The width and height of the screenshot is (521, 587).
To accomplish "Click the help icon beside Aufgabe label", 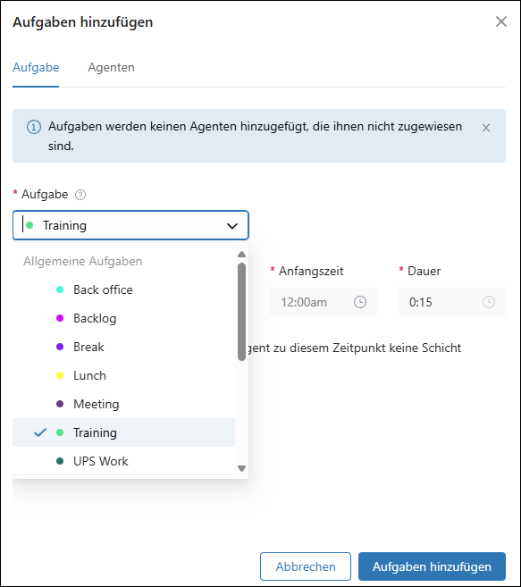I will pyautogui.click(x=80, y=195).
